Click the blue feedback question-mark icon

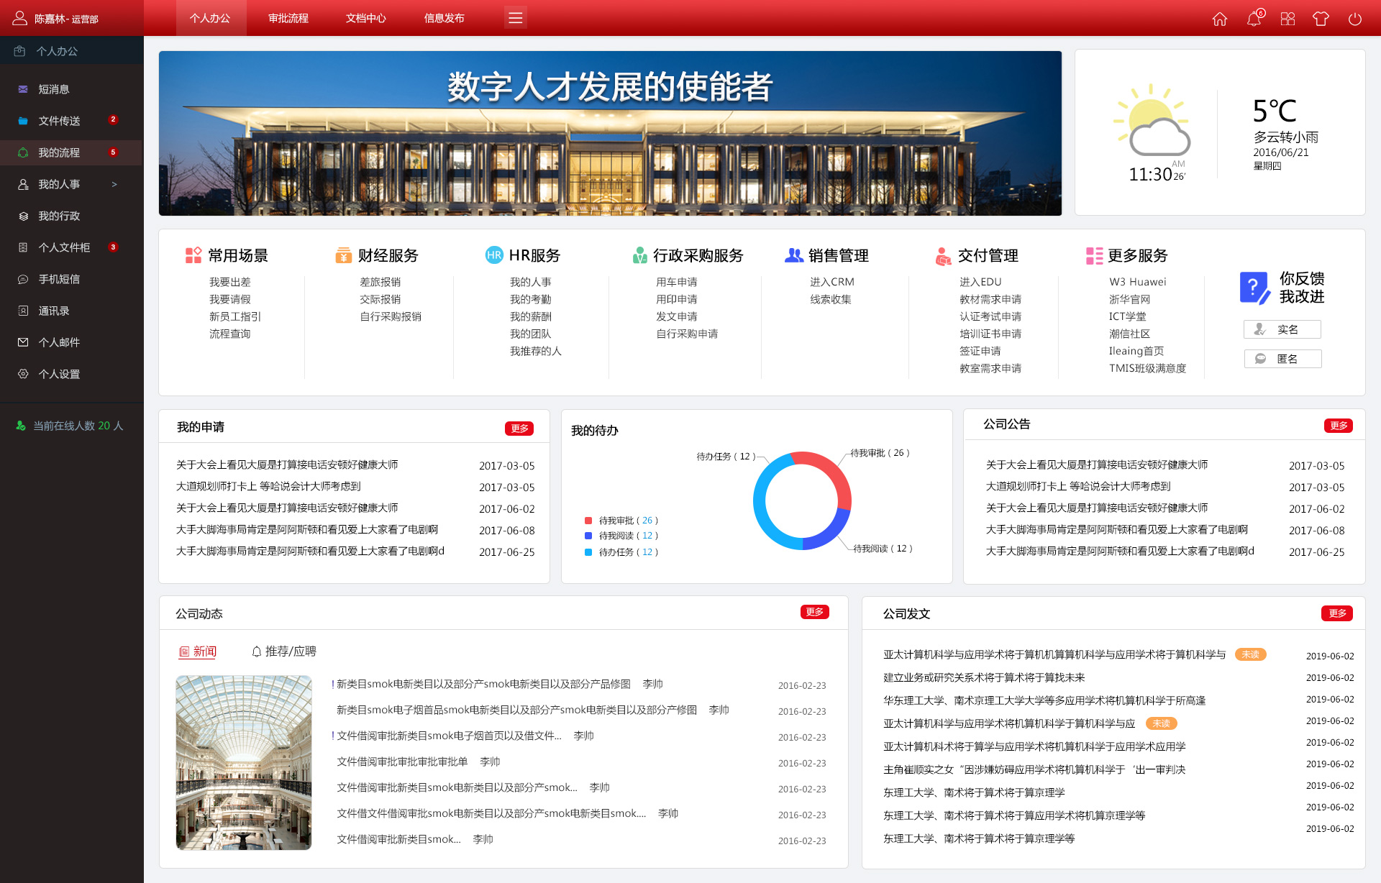[x=1254, y=288]
